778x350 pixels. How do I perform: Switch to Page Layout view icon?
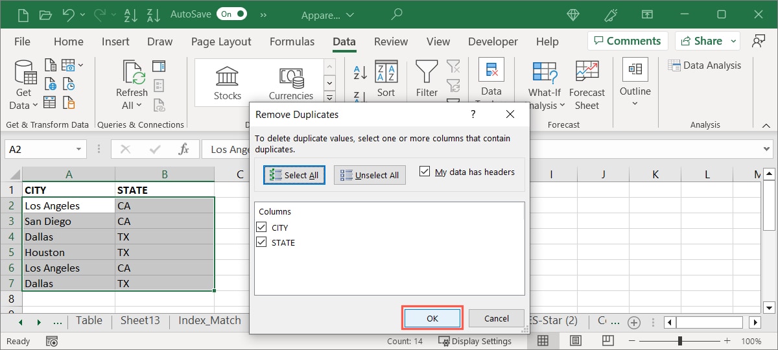[574, 341]
